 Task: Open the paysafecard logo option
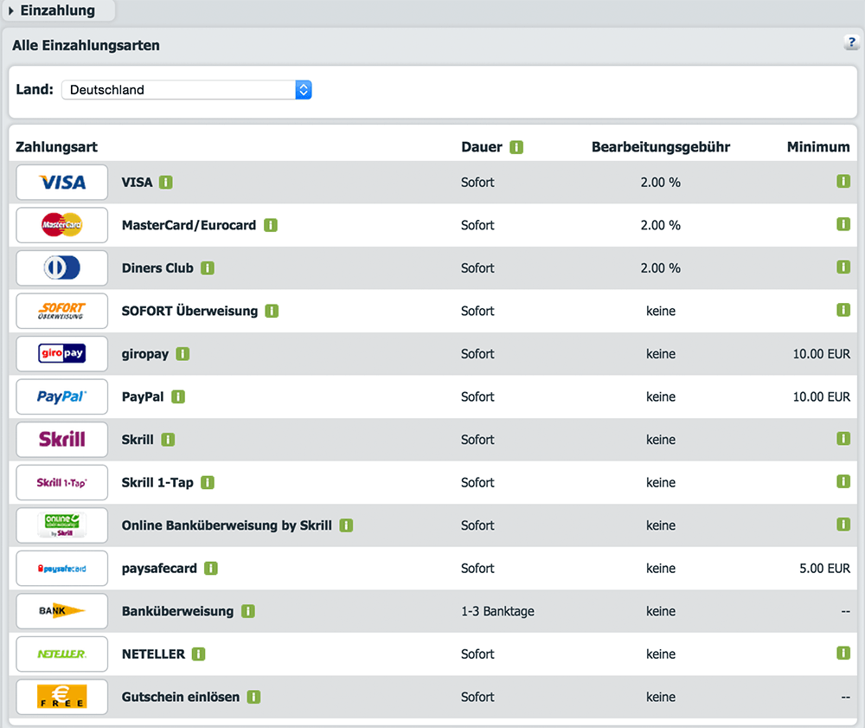click(61, 569)
